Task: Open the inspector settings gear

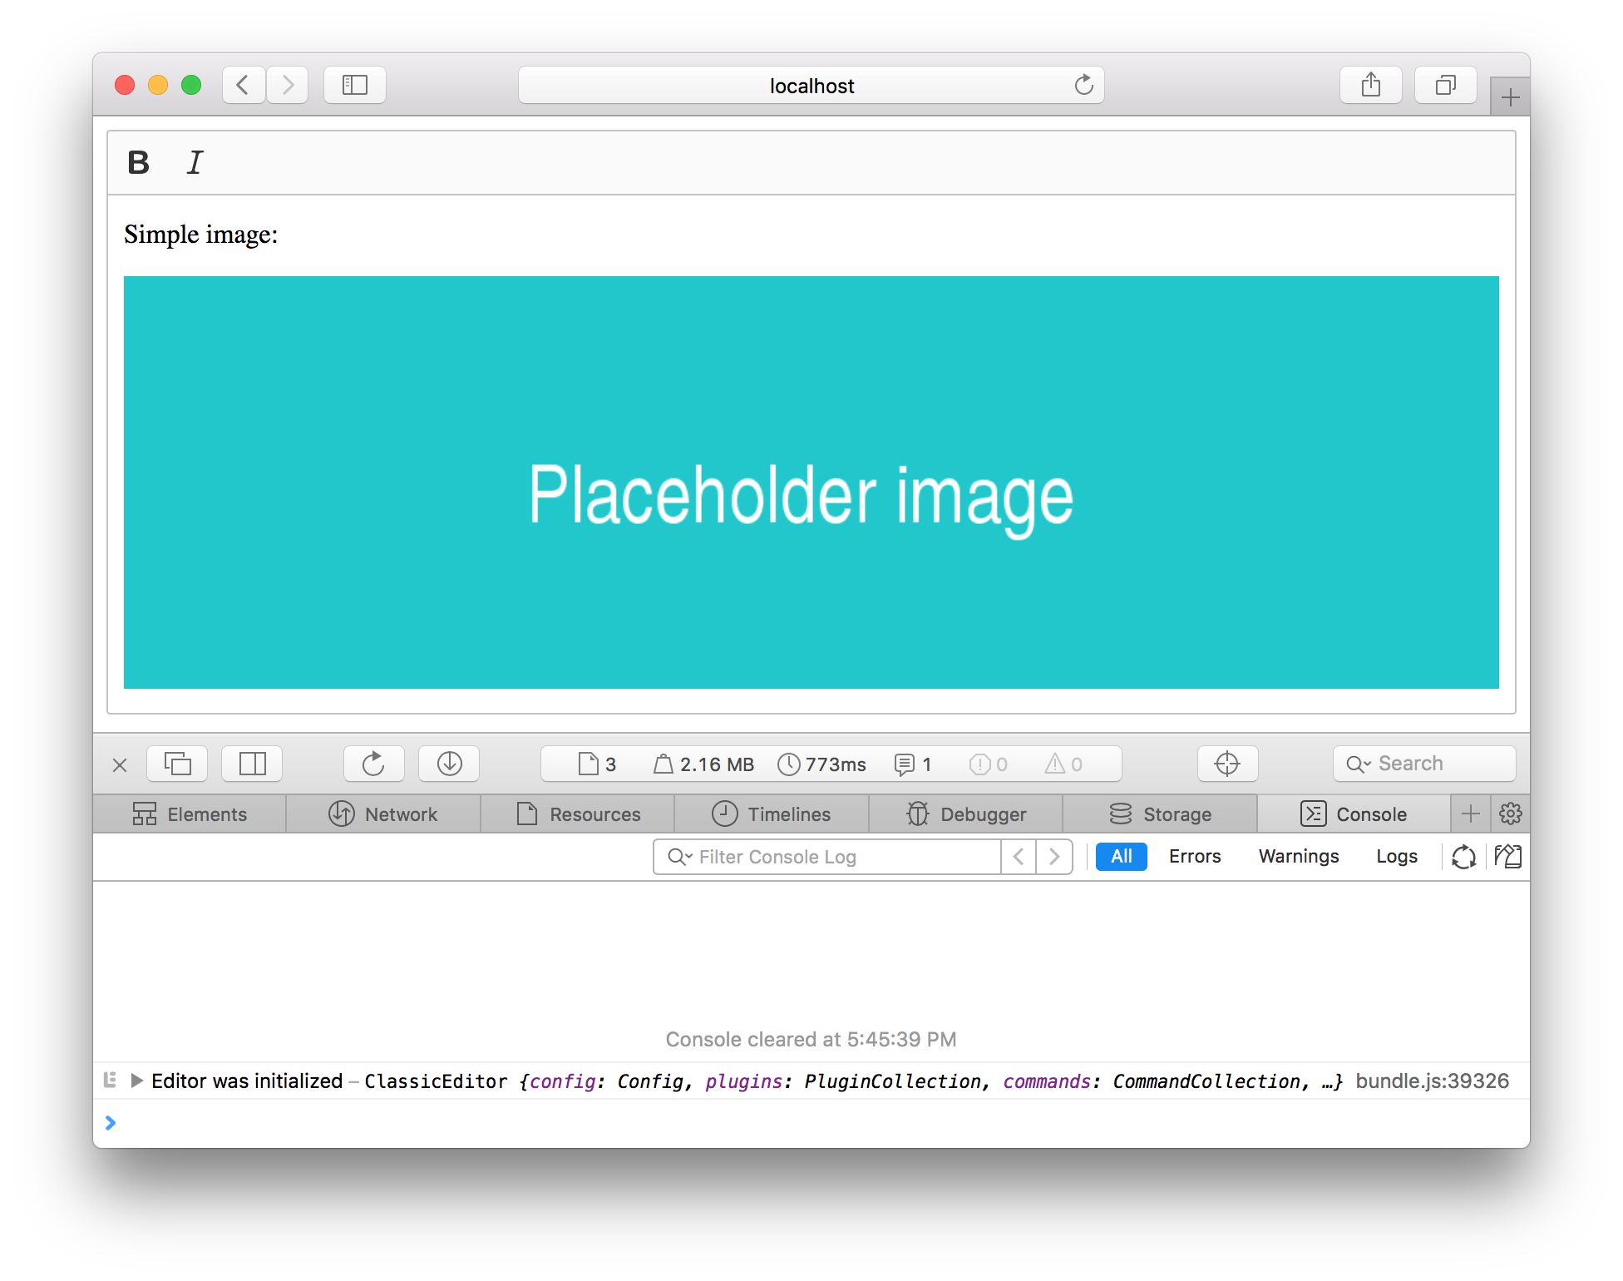Action: pyautogui.click(x=1510, y=814)
